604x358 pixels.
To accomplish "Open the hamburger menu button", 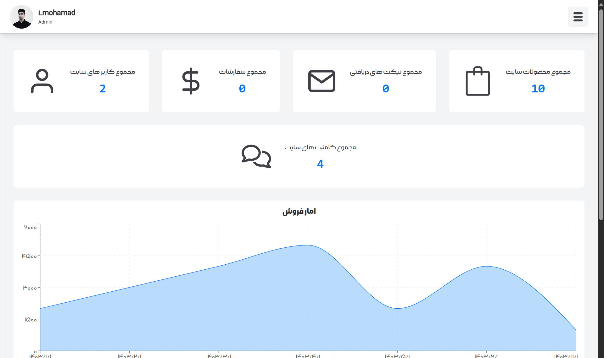I will (578, 17).
